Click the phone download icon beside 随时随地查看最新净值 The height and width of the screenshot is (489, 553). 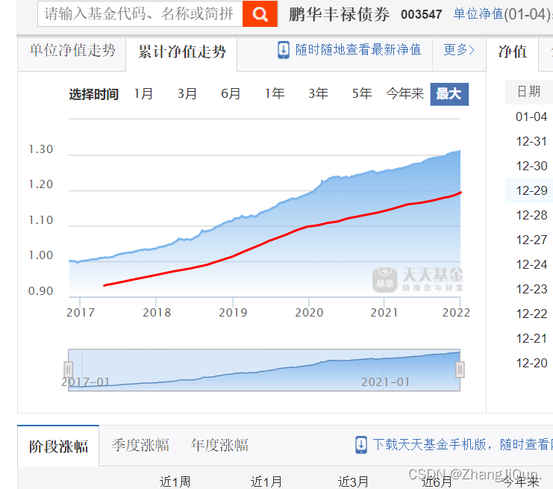[283, 50]
